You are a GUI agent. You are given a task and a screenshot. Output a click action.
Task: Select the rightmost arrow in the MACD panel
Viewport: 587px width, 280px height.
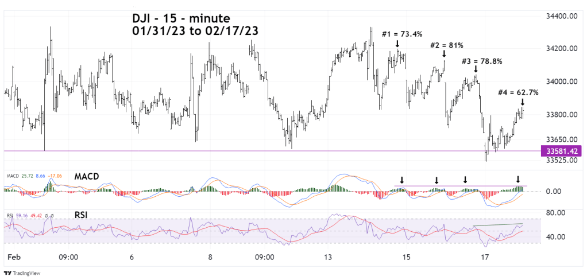click(x=518, y=179)
